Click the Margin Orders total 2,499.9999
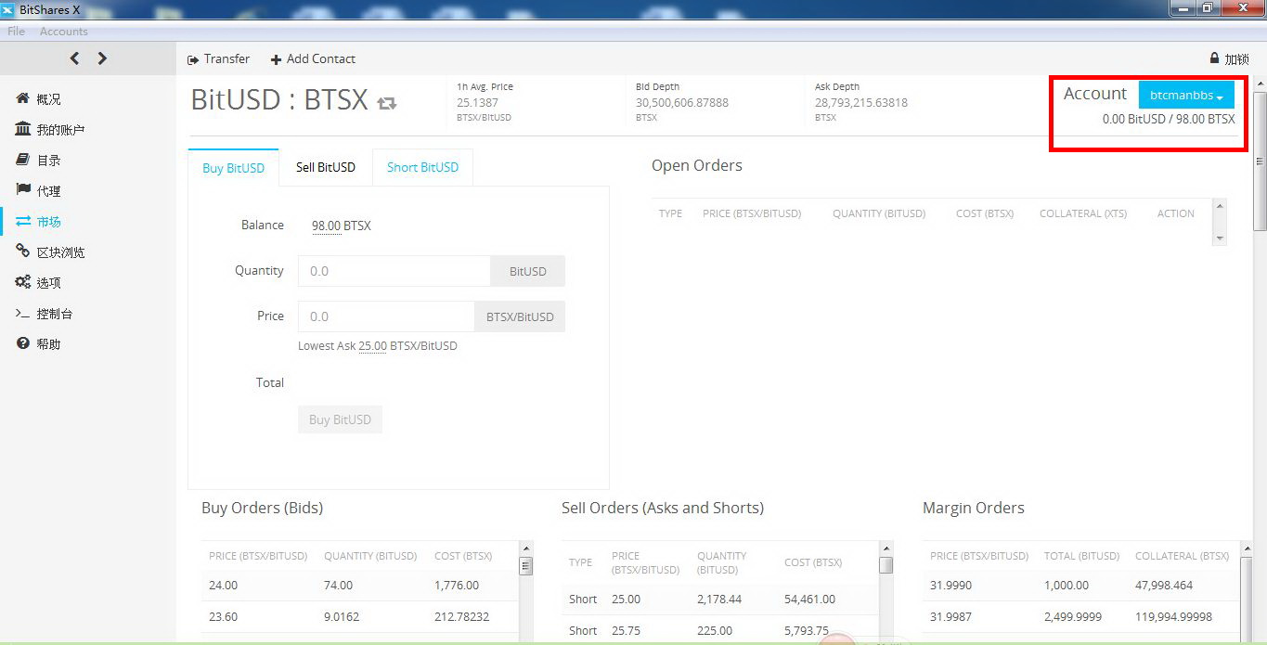The image size is (1267, 645). pos(1074,616)
